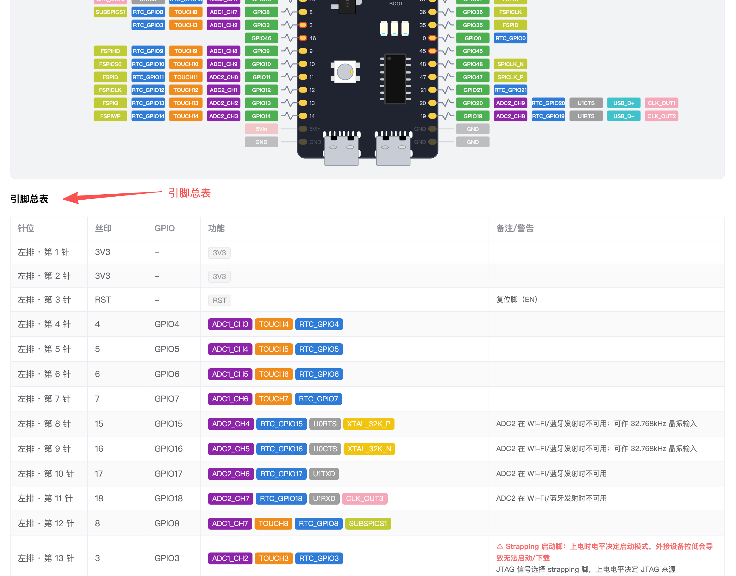Click the RTC_GPIO9 blue tag
The image size is (736, 576).
pos(148,51)
